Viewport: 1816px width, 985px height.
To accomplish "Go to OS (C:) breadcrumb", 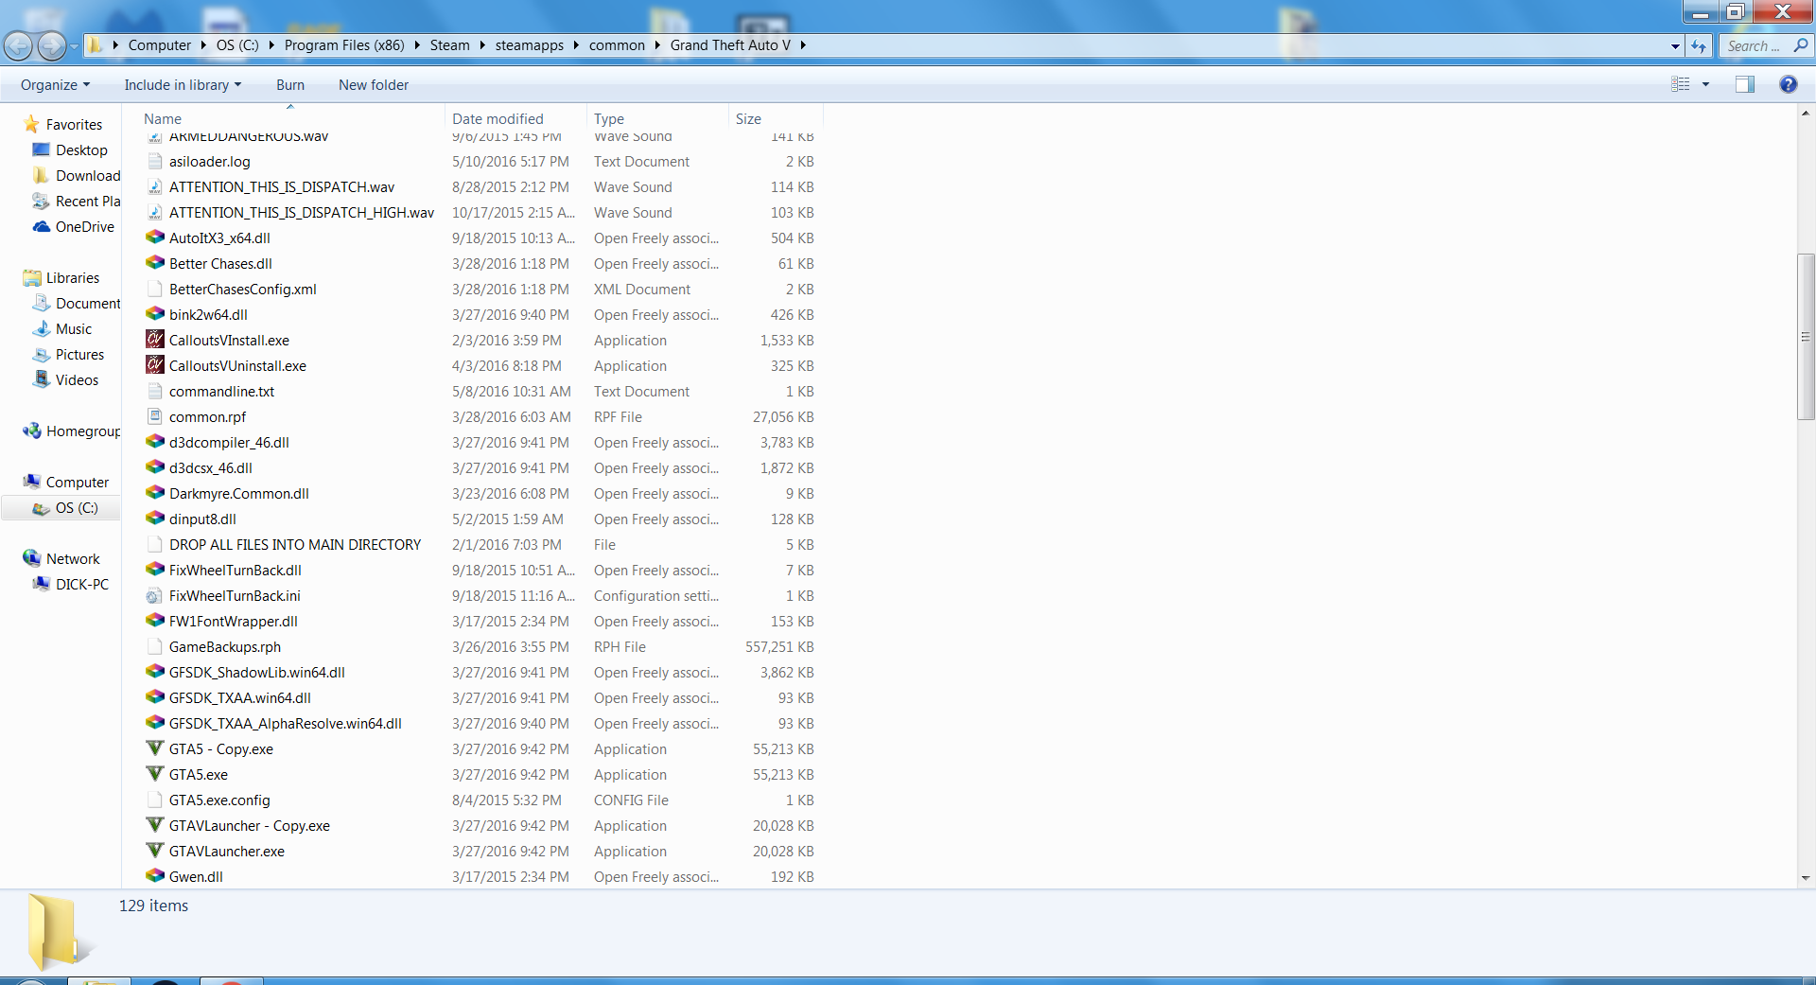I will tap(237, 44).
